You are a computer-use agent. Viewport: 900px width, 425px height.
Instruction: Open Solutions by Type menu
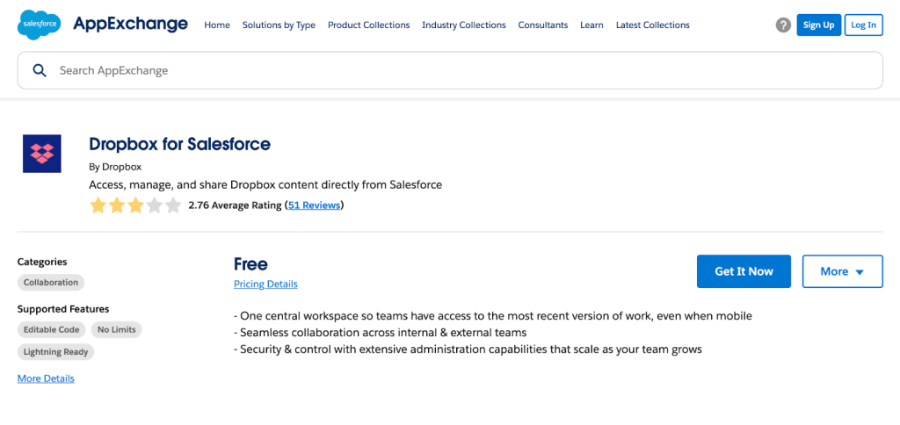coord(279,25)
